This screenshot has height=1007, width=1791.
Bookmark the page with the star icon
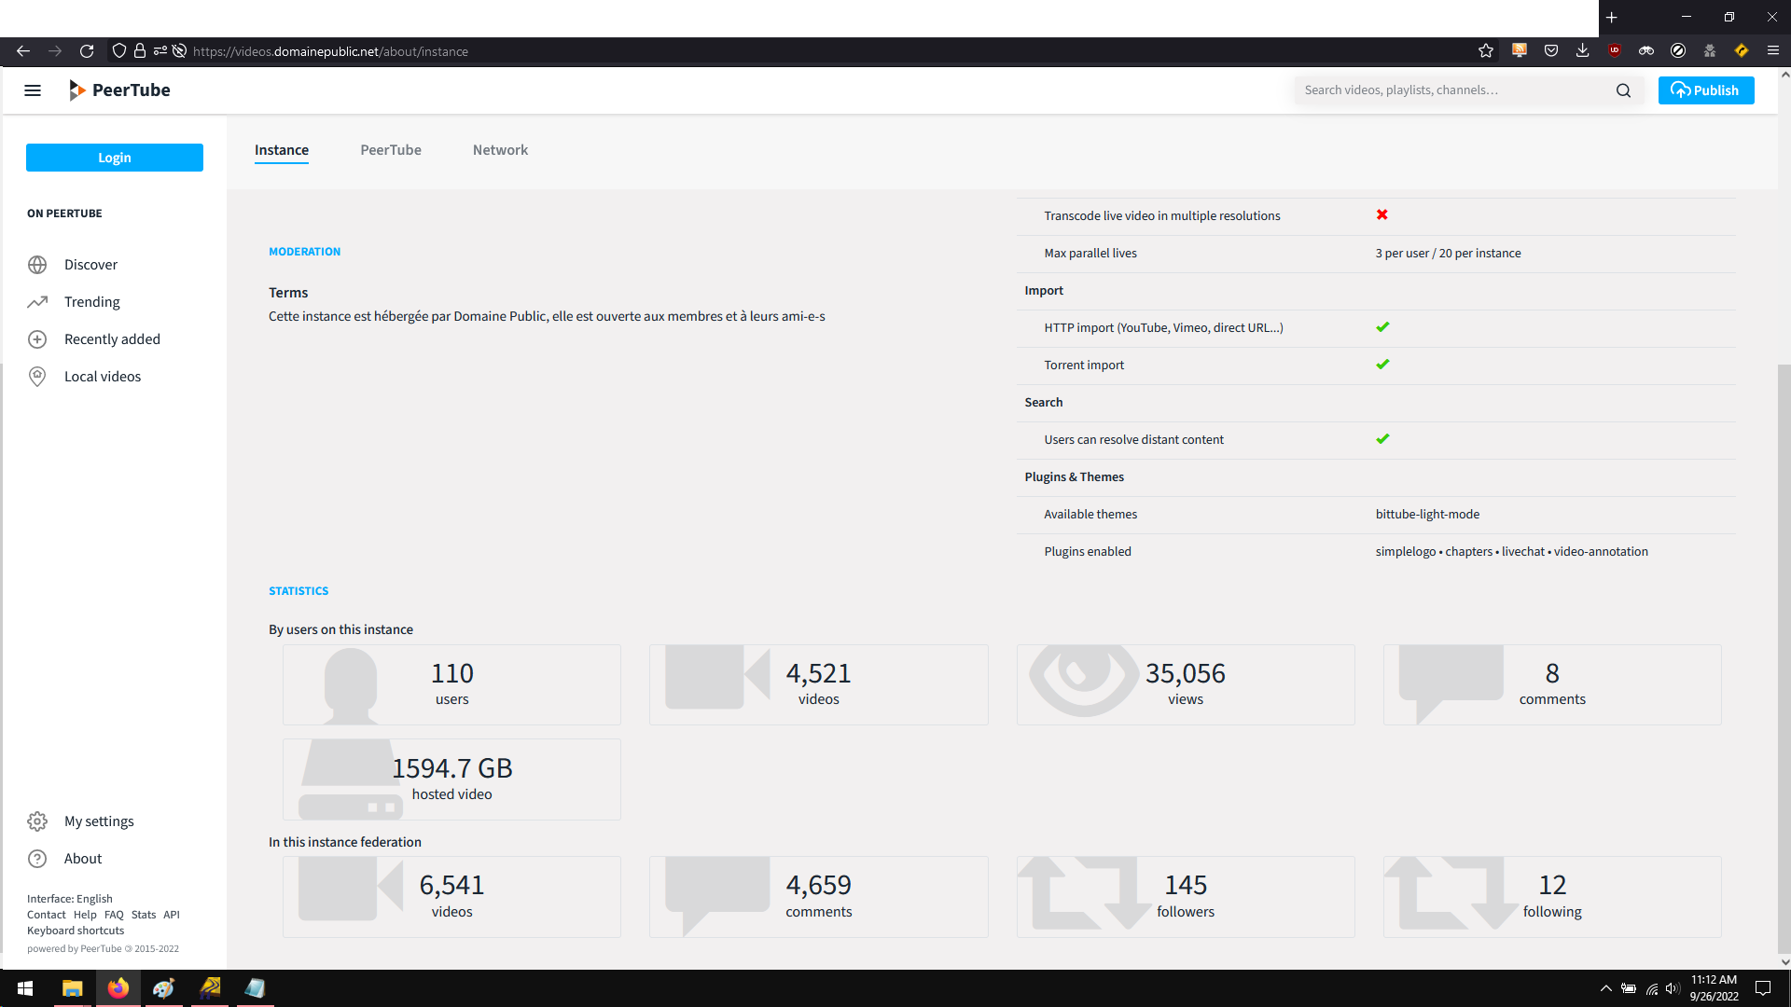[x=1485, y=51]
